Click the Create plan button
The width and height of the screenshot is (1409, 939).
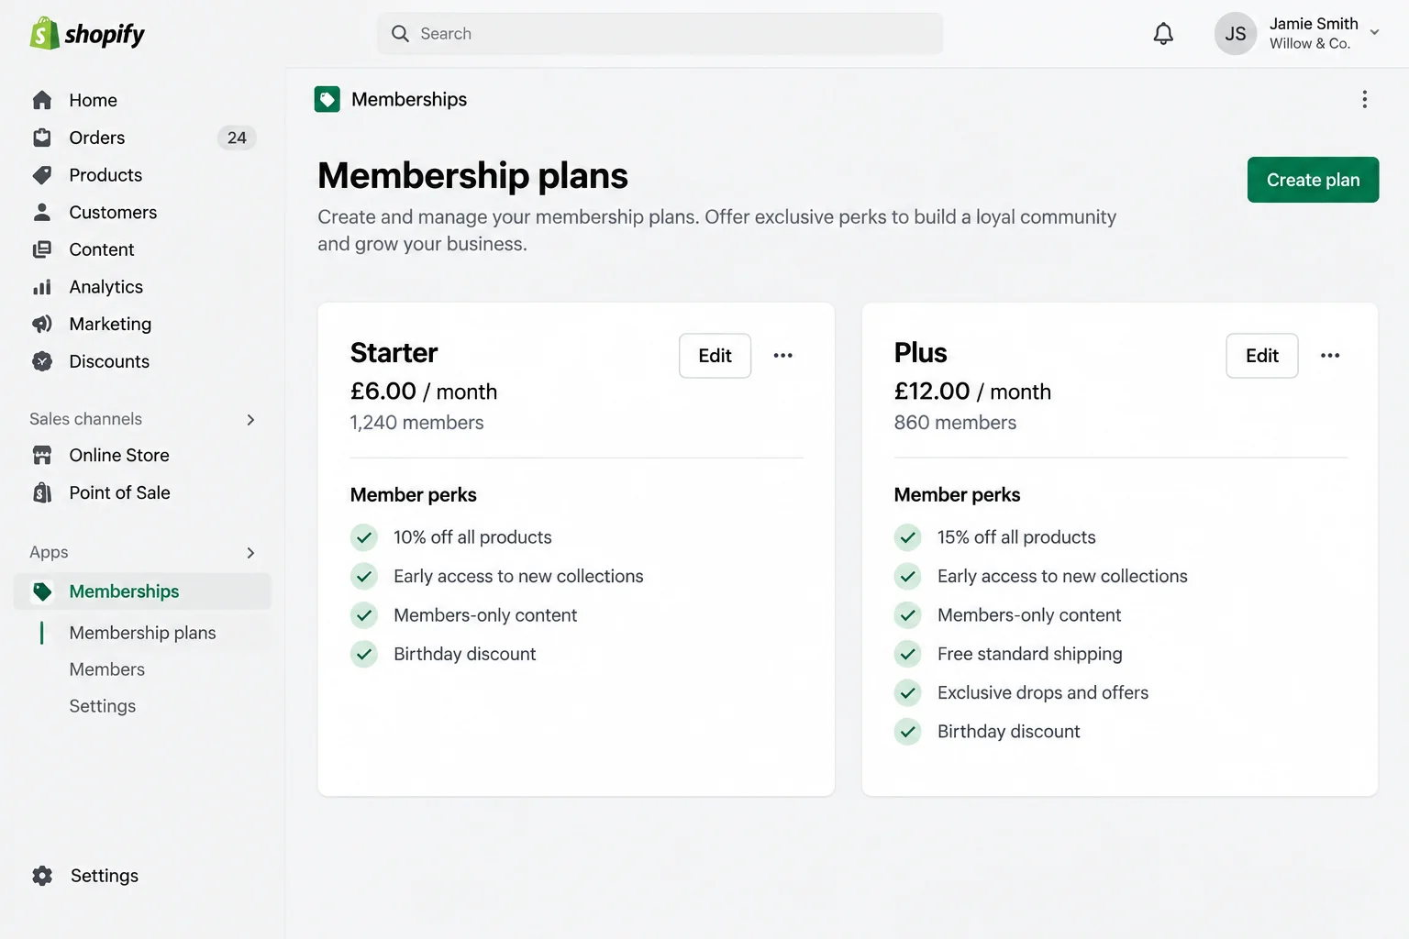click(1313, 180)
